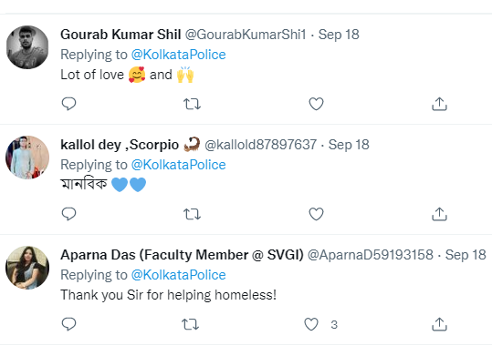492x356 pixels.
Task: Retweet Gourab Kumar Shil's reply
Action: point(192,104)
